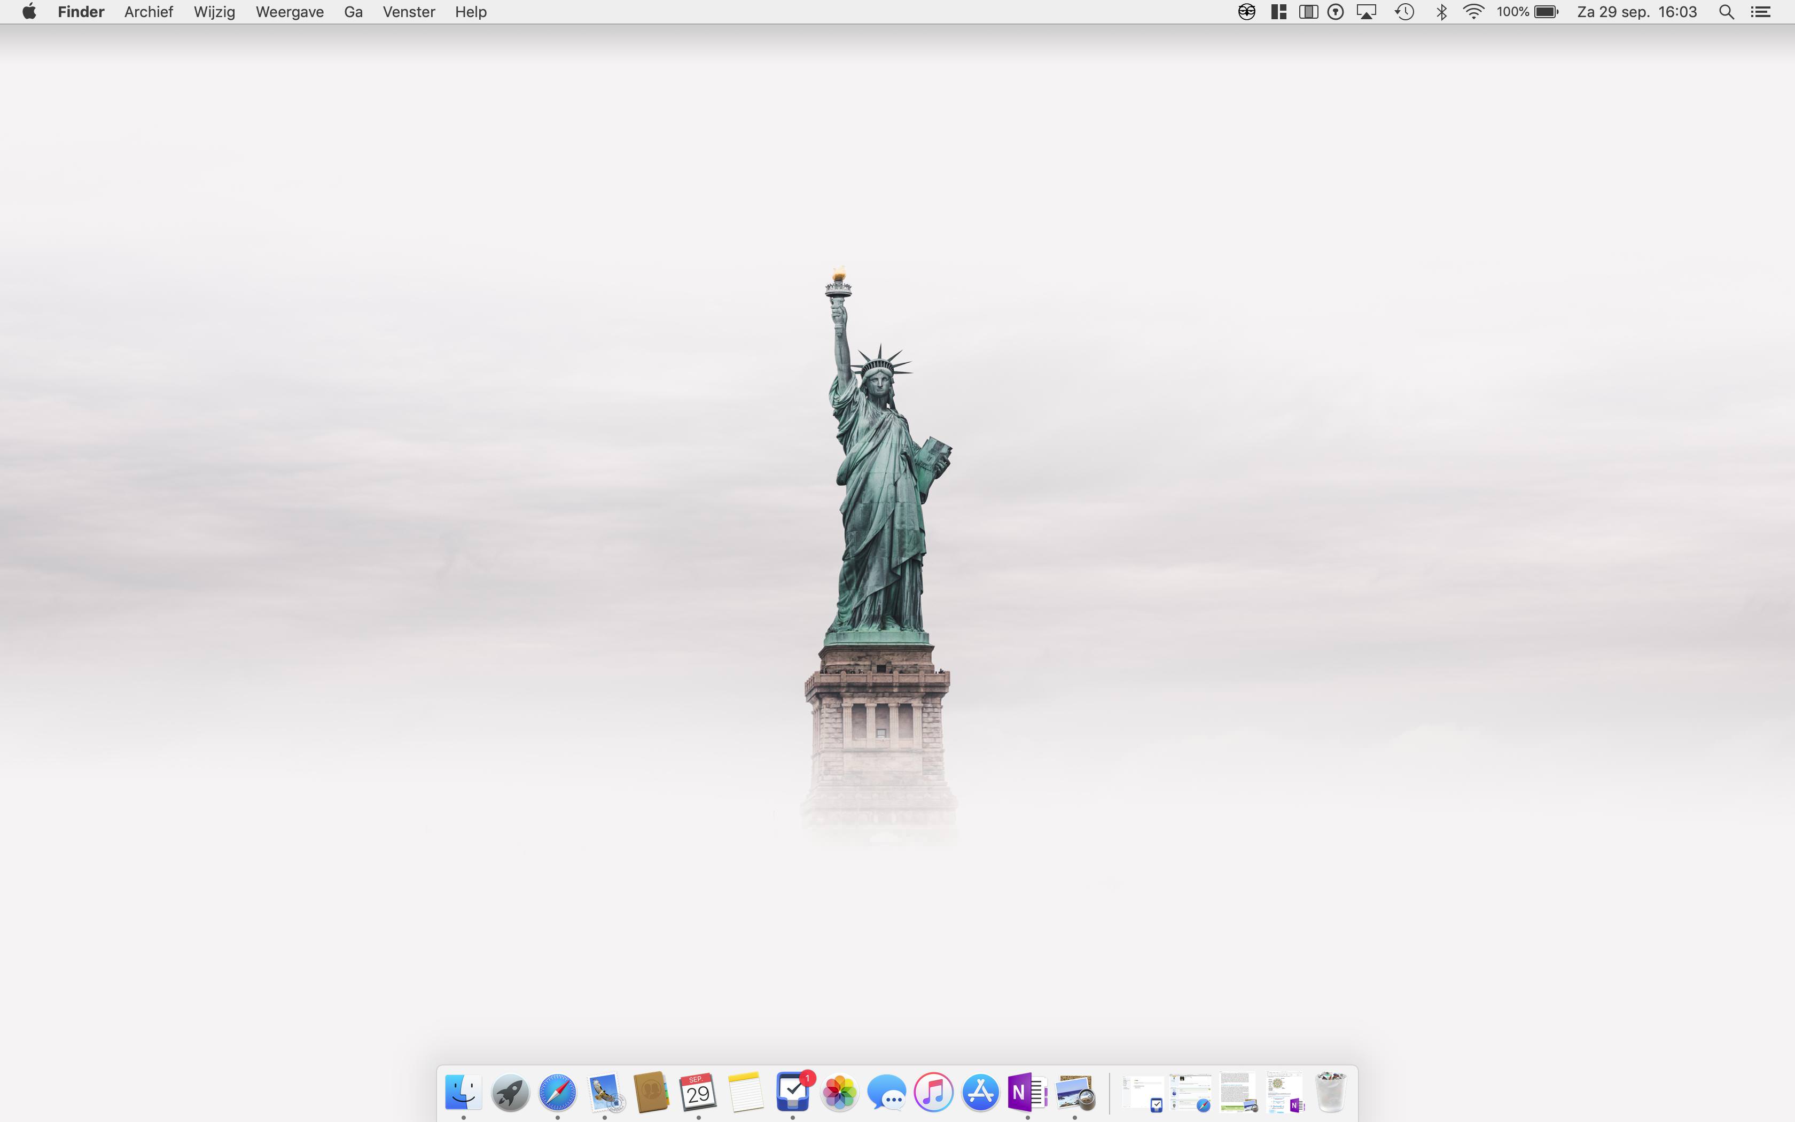Open the Calendar app showing 29
This screenshot has height=1122, width=1795.
(x=698, y=1092)
